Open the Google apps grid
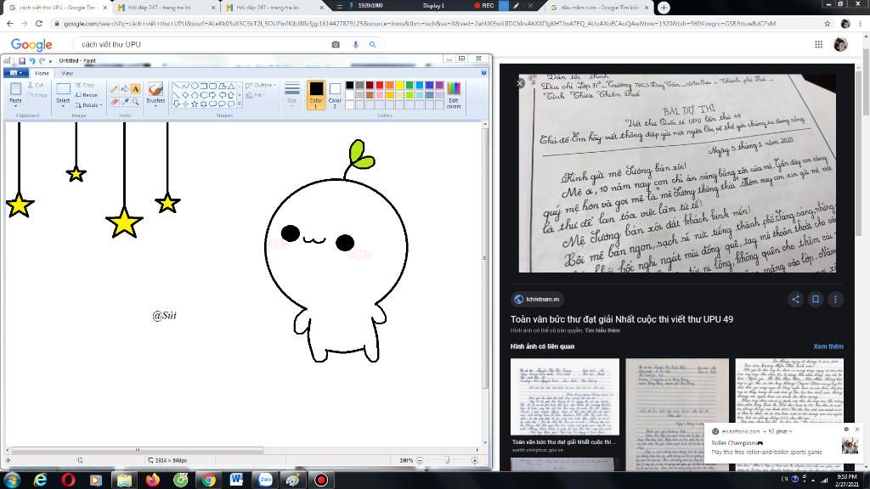 [x=818, y=44]
